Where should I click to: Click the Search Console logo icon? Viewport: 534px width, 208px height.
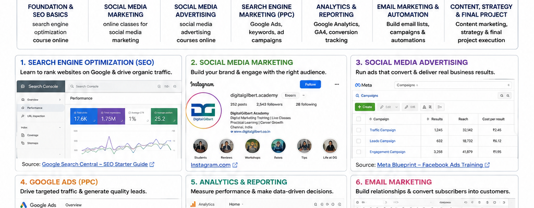click(x=23, y=86)
